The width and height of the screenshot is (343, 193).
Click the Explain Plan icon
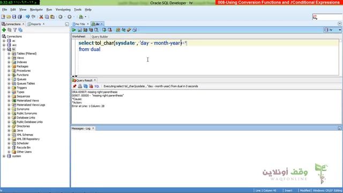tap(91, 30)
